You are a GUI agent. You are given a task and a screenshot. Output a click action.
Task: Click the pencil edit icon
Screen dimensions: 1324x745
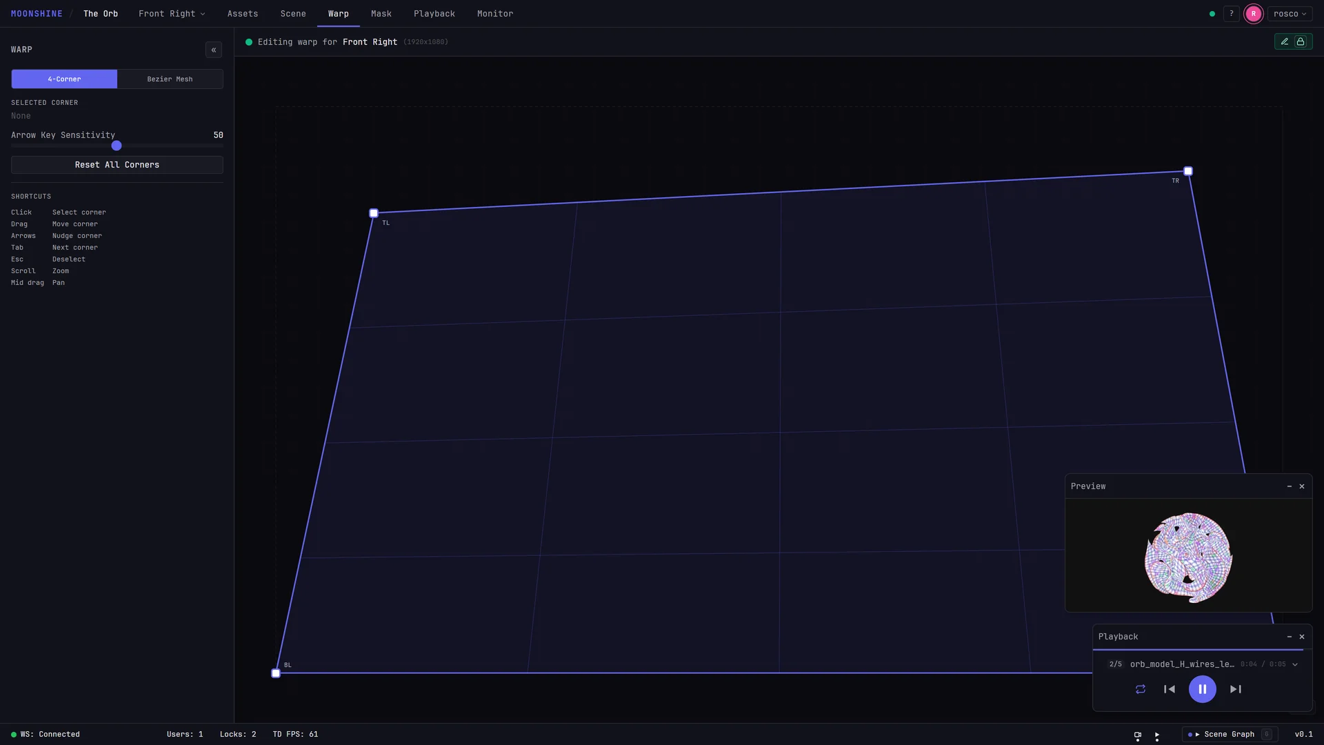[1285, 42]
